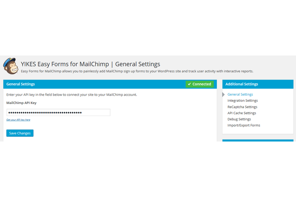Click the green checkmark in Connected badge
Screen dimensions: 296x197
pos(189,84)
